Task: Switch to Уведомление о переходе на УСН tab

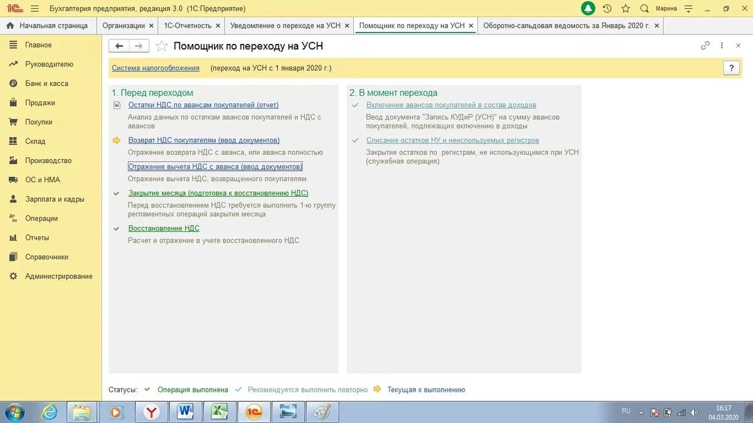Action: pyautogui.click(x=286, y=26)
